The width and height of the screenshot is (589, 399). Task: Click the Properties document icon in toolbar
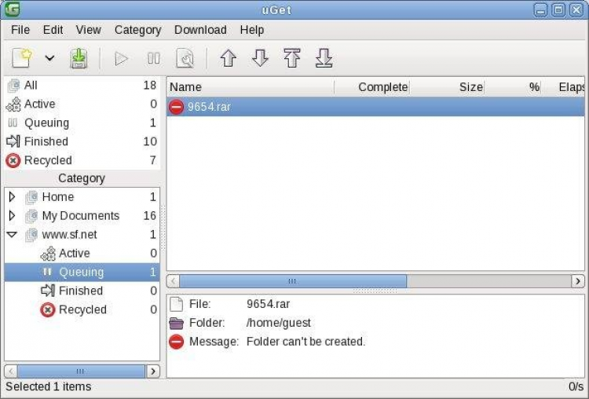pos(185,58)
